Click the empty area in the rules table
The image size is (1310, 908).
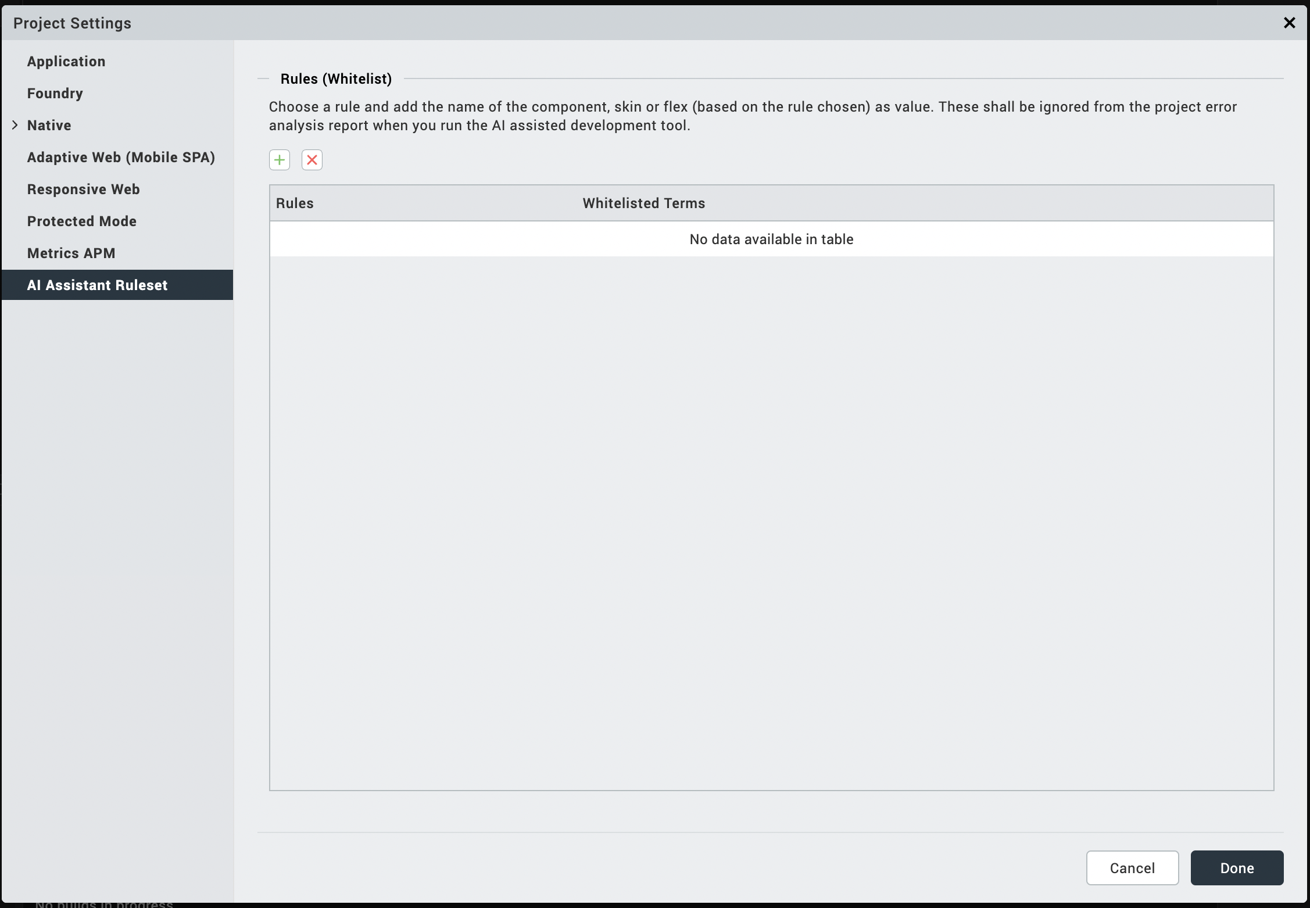point(771,523)
